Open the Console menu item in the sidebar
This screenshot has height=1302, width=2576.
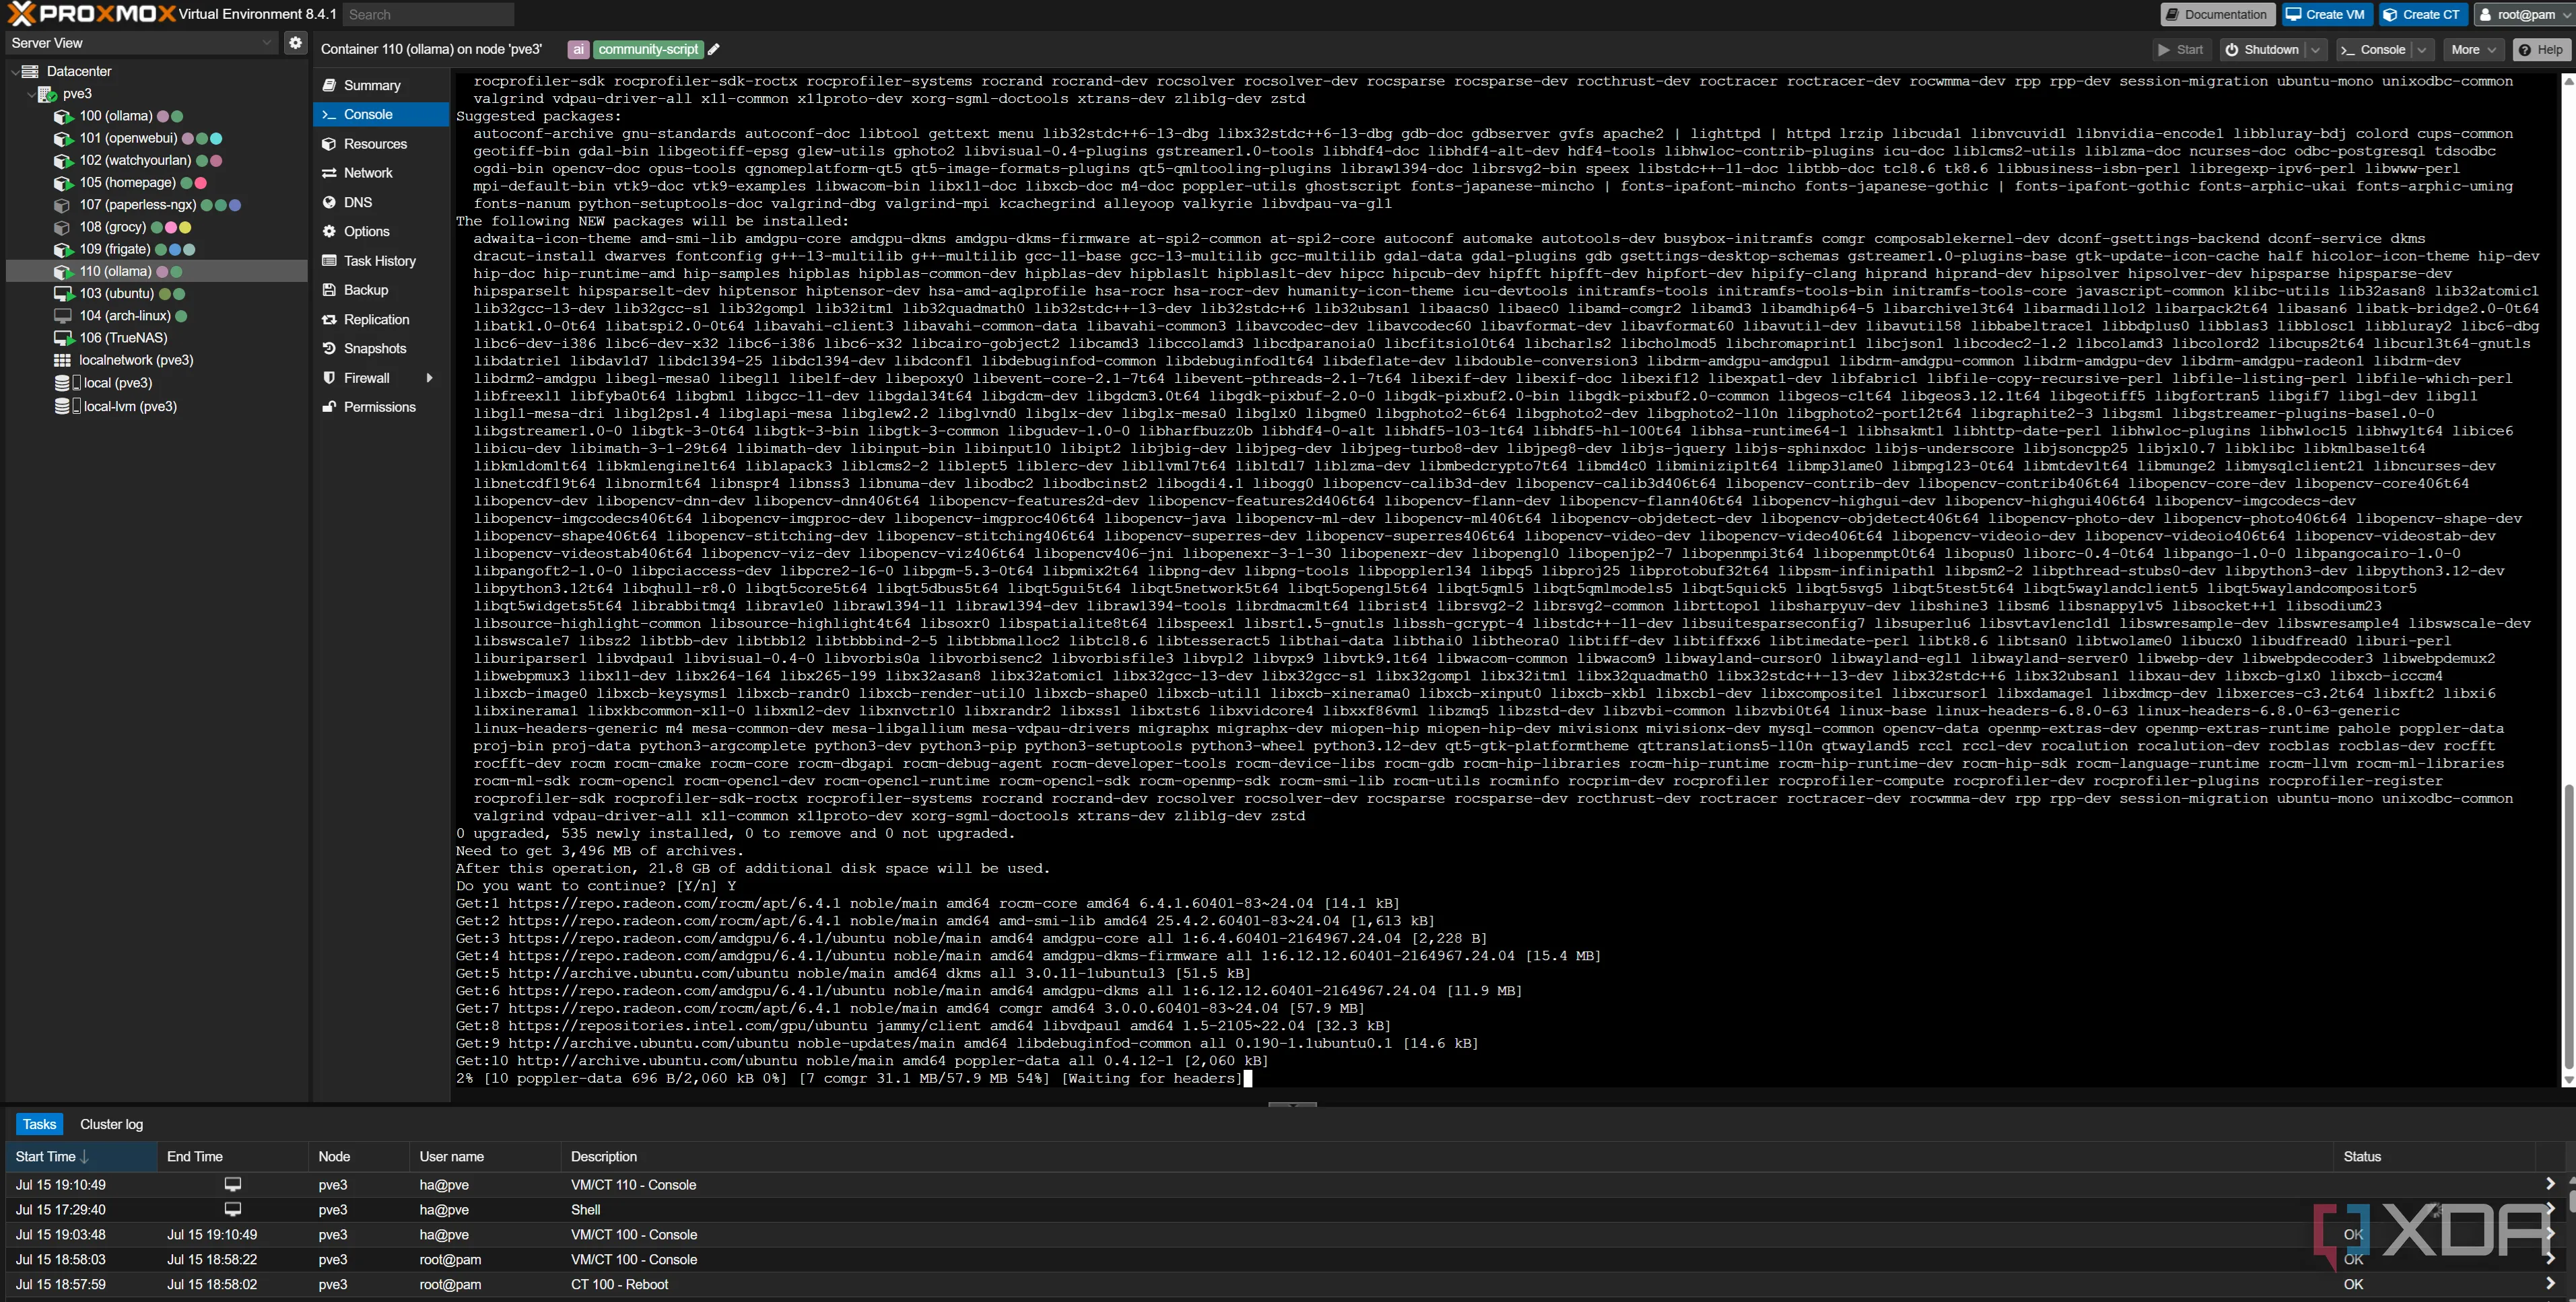point(381,115)
